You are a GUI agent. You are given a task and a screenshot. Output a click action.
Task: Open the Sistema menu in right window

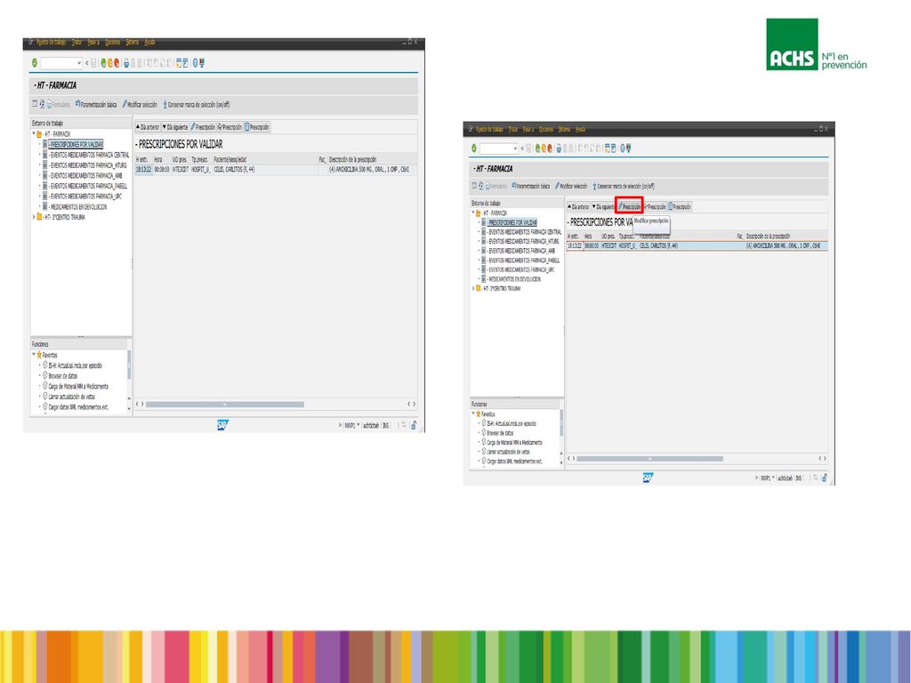pyautogui.click(x=565, y=130)
